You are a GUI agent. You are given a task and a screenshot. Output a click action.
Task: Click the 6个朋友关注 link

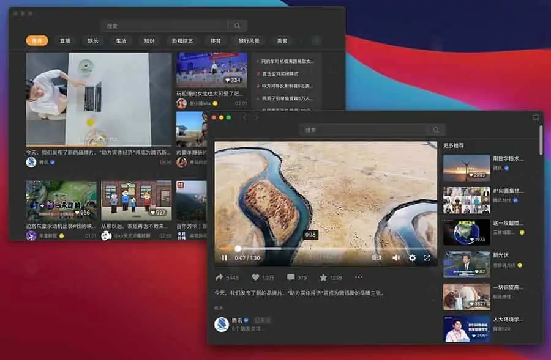247,328
